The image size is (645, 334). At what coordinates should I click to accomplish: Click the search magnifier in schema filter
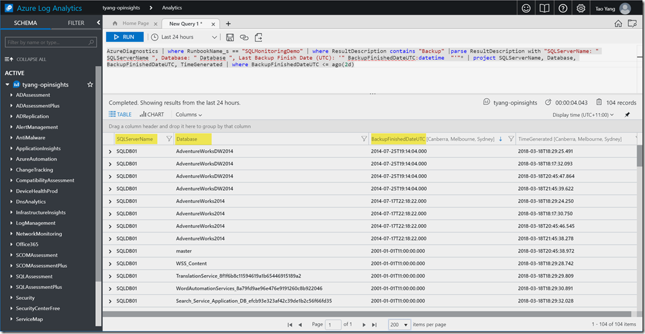tap(91, 42)
